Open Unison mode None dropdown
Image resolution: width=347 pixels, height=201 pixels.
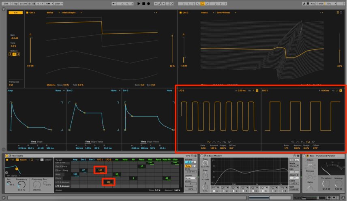(x=190, y=178)
